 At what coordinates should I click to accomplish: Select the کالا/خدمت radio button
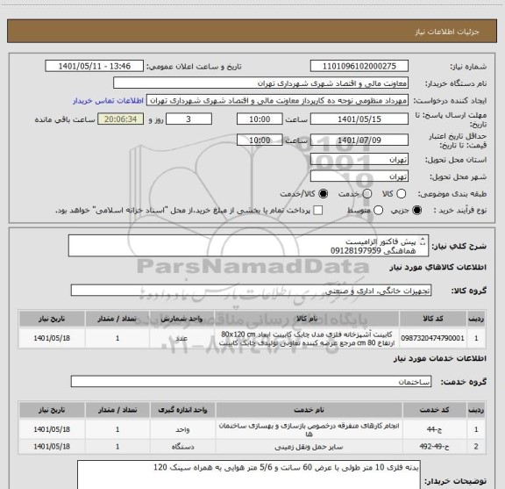point(323,194)
